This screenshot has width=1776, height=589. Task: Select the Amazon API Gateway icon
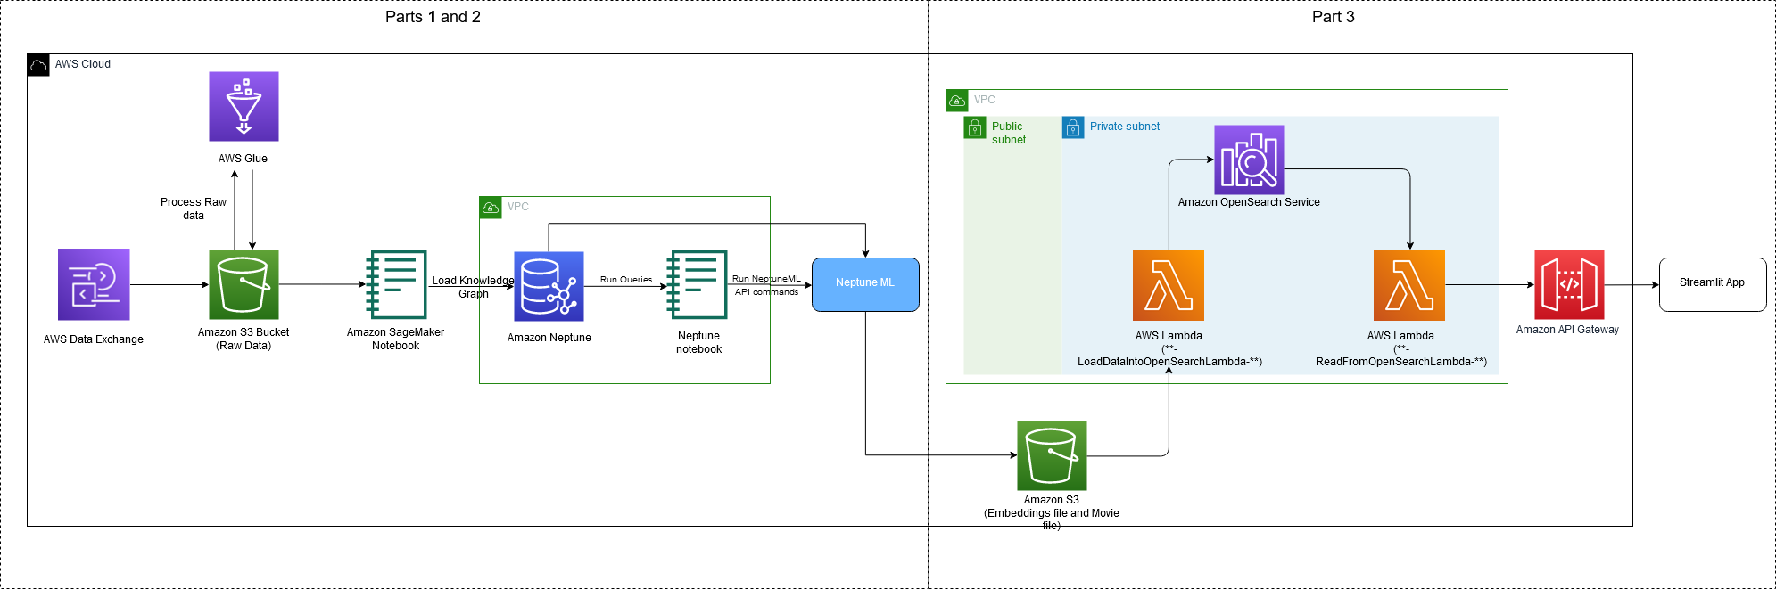pyautogui.click(x=1569, y=284)
